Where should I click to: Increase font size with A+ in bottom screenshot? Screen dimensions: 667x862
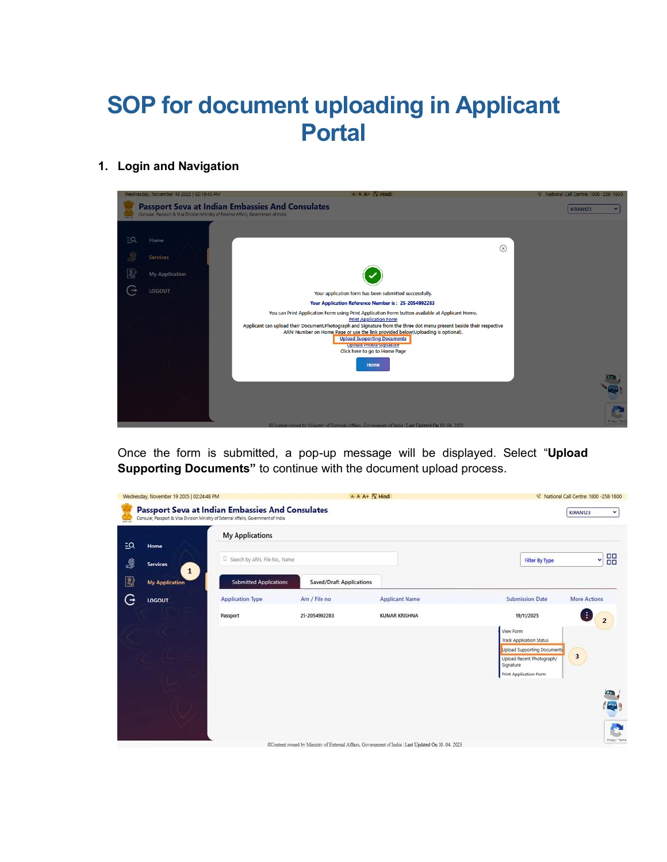(x=366, y=497)
